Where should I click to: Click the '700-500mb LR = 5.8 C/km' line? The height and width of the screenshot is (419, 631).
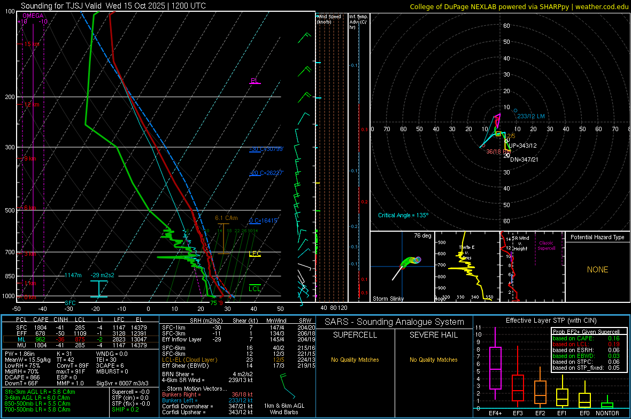pyautogui.click(x=37, y=409)
